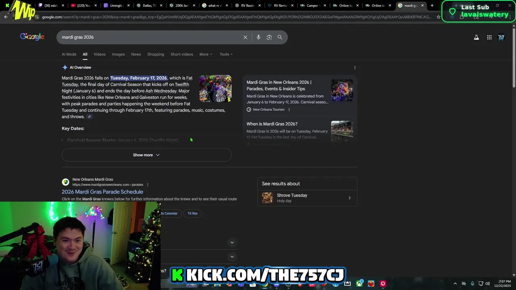
Task: Select the Images search tab
Action: [x=118, y=54]
